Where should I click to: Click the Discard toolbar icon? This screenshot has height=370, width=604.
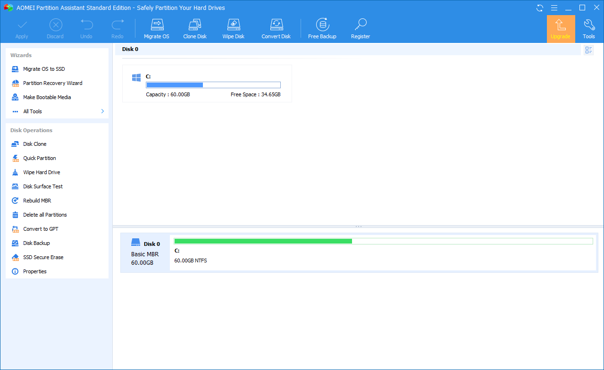click(56, 25)
